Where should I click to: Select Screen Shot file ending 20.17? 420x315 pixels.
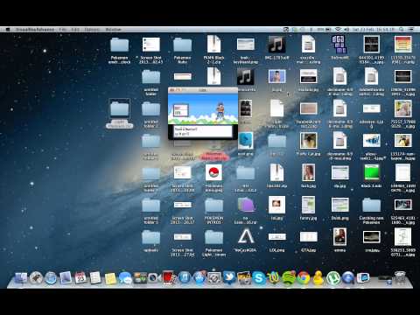182,212
